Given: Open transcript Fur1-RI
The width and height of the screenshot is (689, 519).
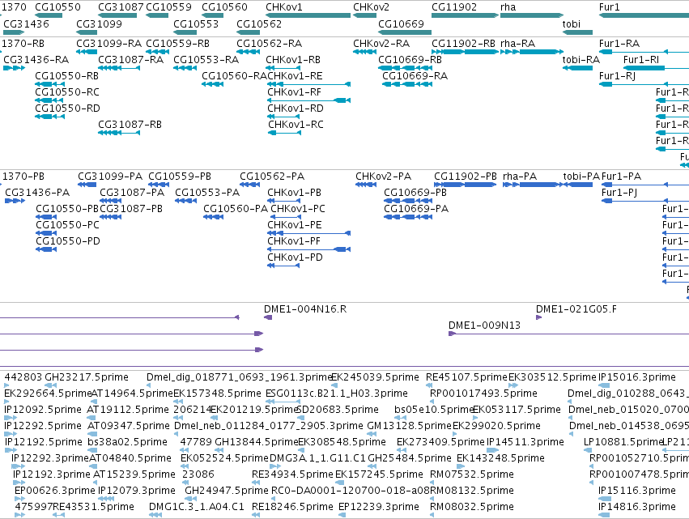Looking at the screenshot, I should (641, 59).
